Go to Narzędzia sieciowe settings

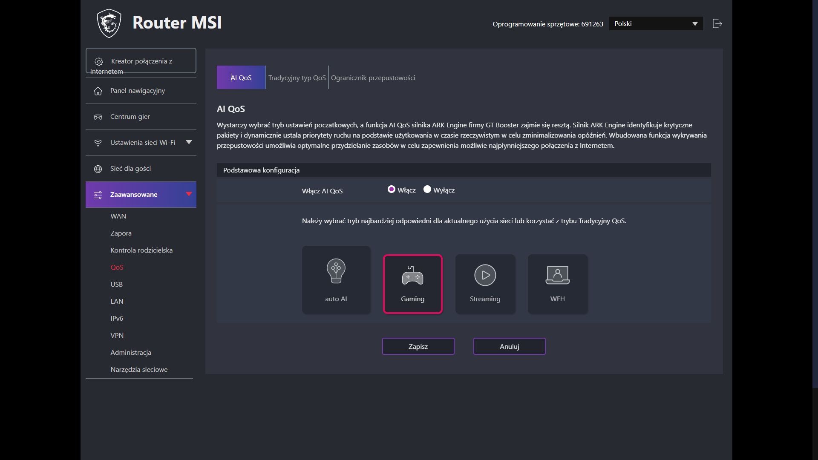click(139, 370)
